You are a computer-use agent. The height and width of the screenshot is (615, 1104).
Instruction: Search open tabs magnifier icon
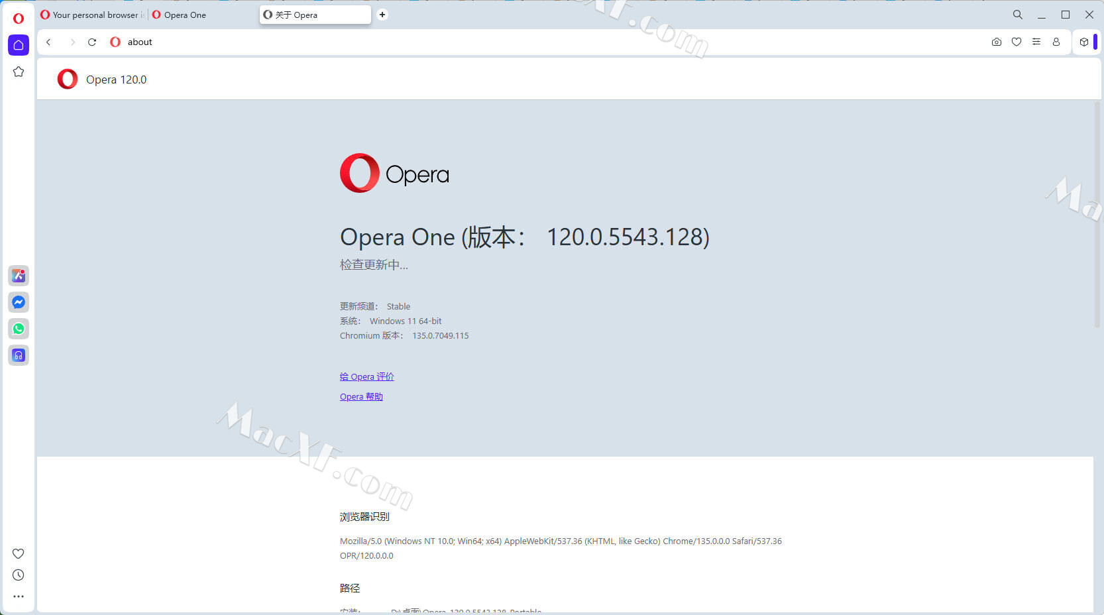tap(1018, 15)
